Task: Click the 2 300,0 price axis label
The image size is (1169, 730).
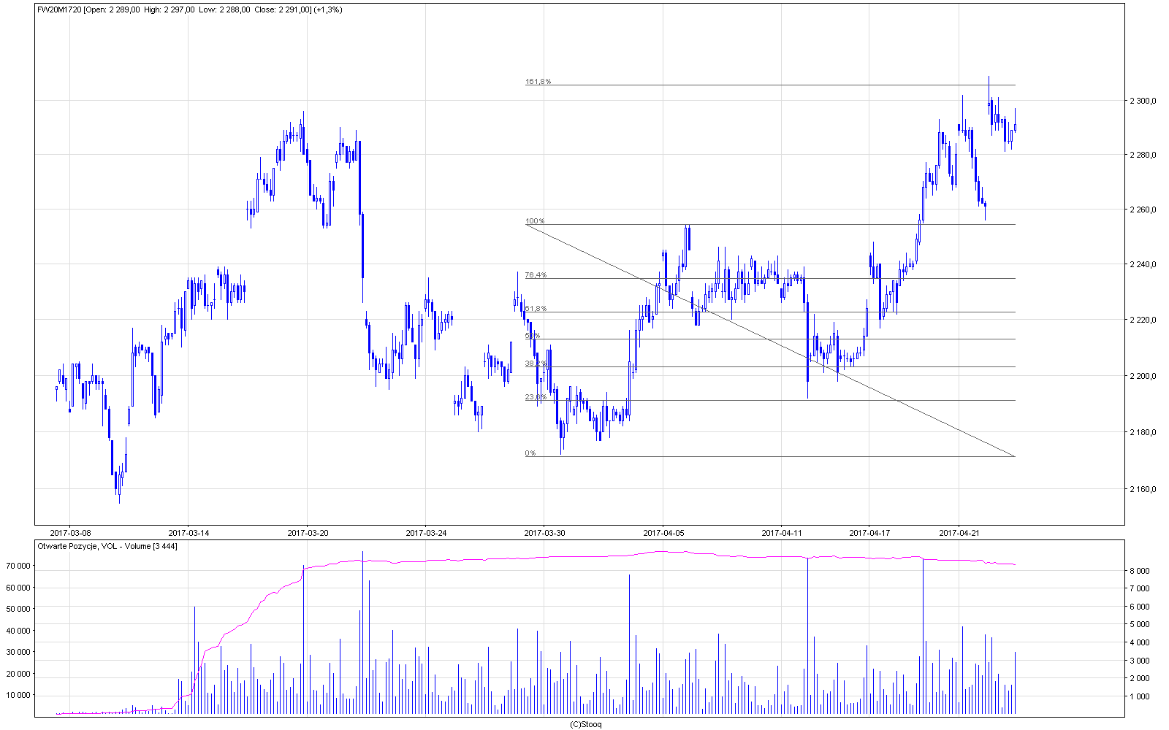Action: coord(1143,101)
